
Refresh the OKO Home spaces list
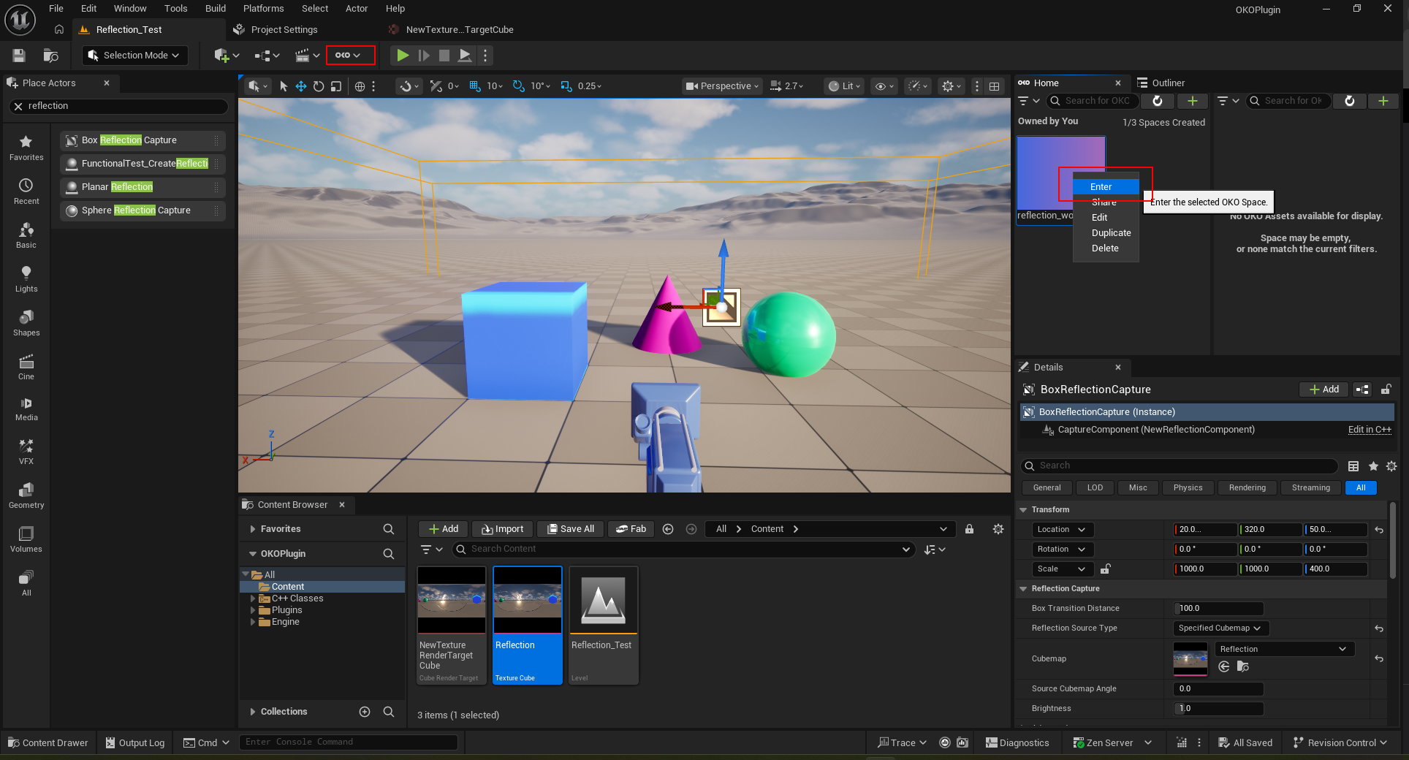[1158, 101]
